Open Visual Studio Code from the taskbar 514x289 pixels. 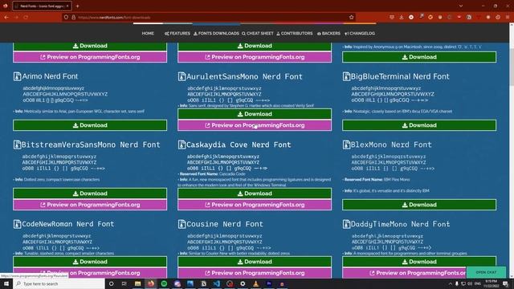(216, 283)
